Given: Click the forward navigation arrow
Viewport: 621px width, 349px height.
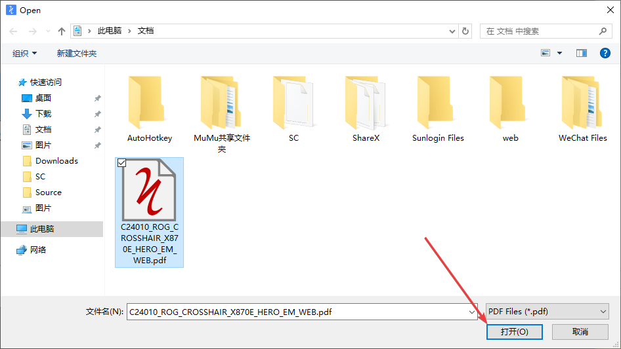Looking at the screenshot, I should coord(32,31).
